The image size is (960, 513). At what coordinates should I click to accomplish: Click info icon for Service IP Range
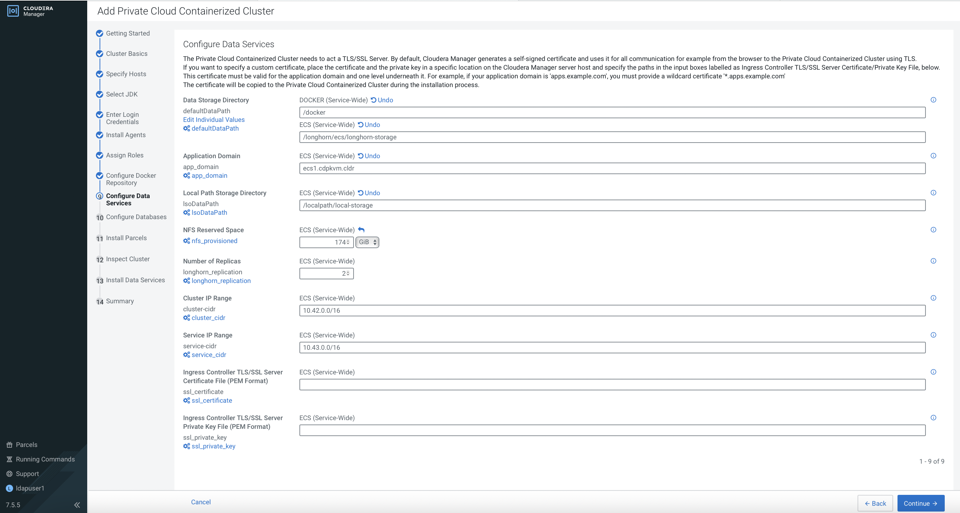point(933,335)
